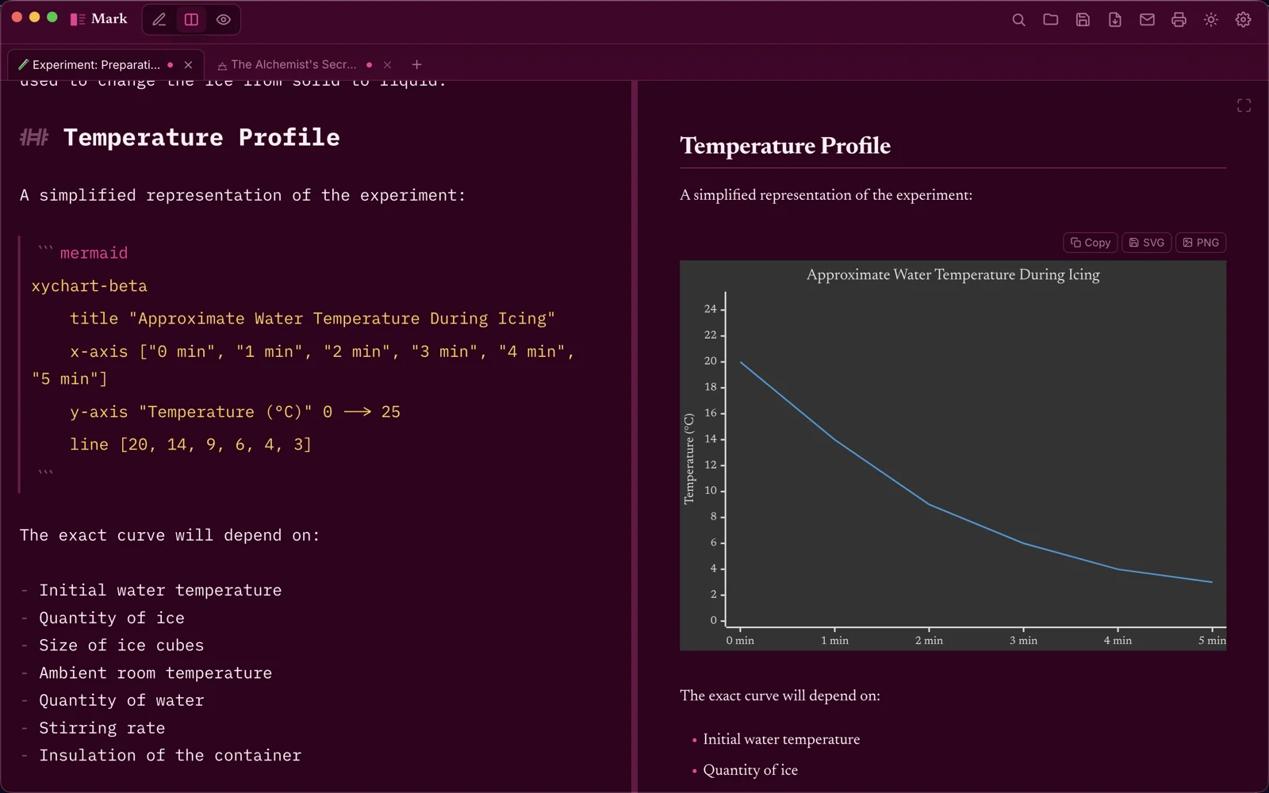
Task: Open search with magnifier icon
Action: (1019, 20)
